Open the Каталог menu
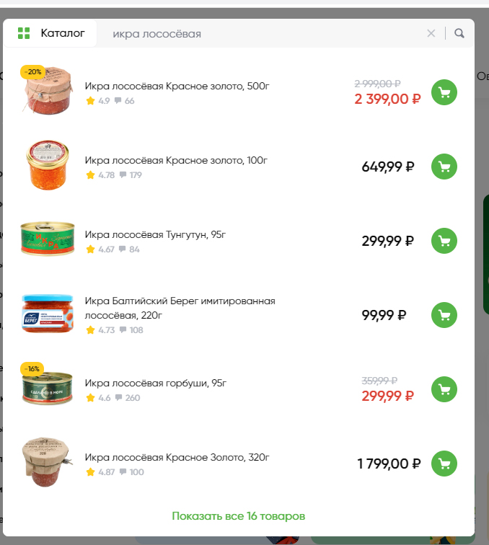The width and height of the screenshot is (489, 545). (x=51, y=33)
